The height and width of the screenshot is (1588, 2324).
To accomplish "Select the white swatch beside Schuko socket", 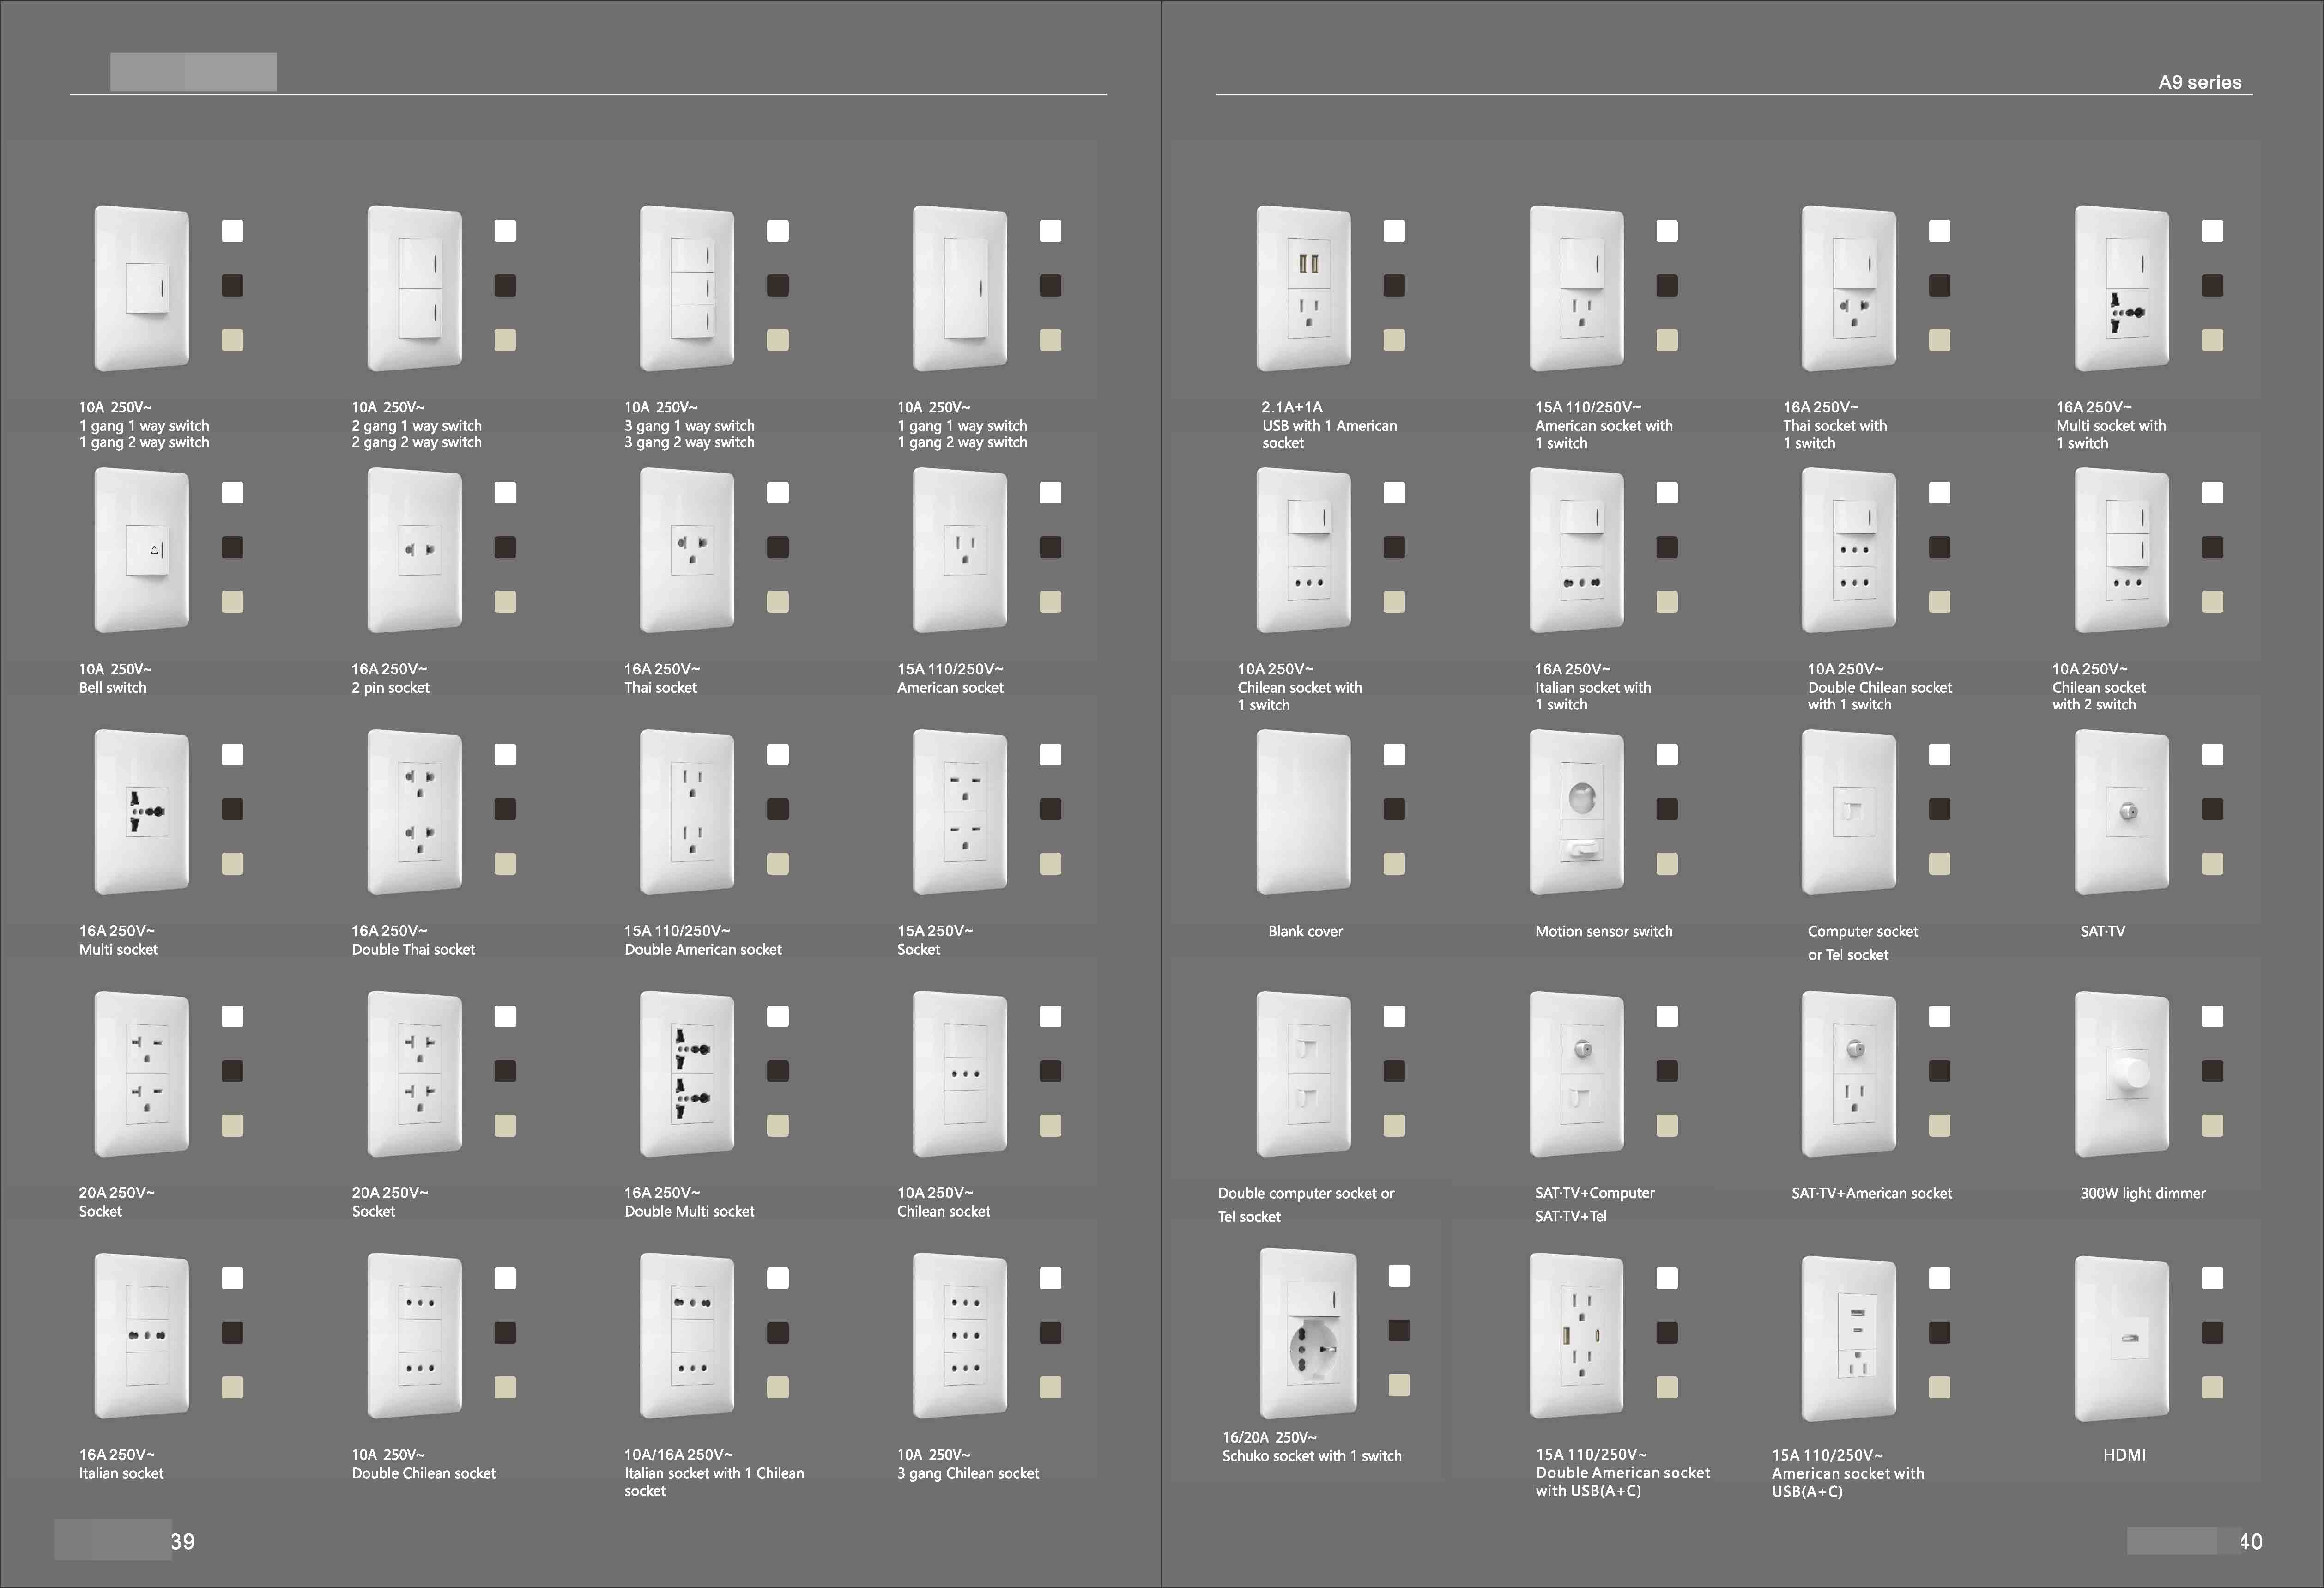I will [1399, 1276].
